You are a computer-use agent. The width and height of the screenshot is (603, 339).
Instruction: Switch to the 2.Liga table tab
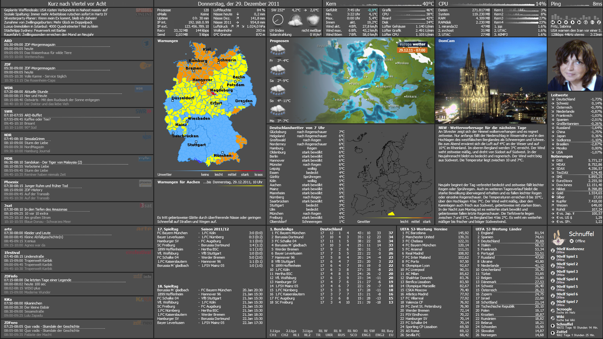[291, 331]
